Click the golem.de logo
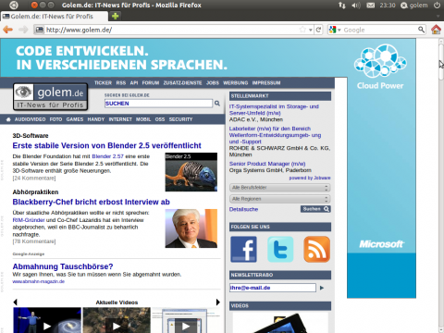444x333 pixels. tap(51, 96)
